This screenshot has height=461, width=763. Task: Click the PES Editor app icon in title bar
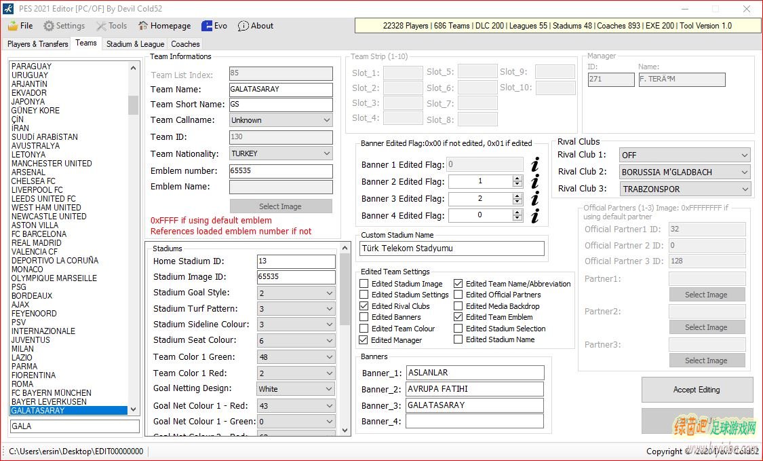click(7, 8)
